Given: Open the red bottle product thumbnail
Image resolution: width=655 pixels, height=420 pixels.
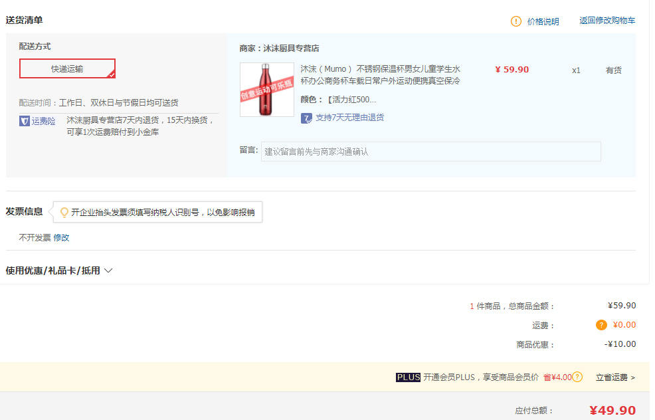Looking at the screenshot, I should pos(267,90).
